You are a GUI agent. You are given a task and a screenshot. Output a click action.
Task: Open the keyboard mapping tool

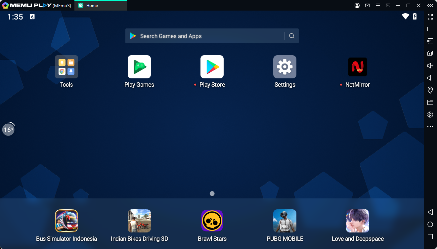(430, 29)
